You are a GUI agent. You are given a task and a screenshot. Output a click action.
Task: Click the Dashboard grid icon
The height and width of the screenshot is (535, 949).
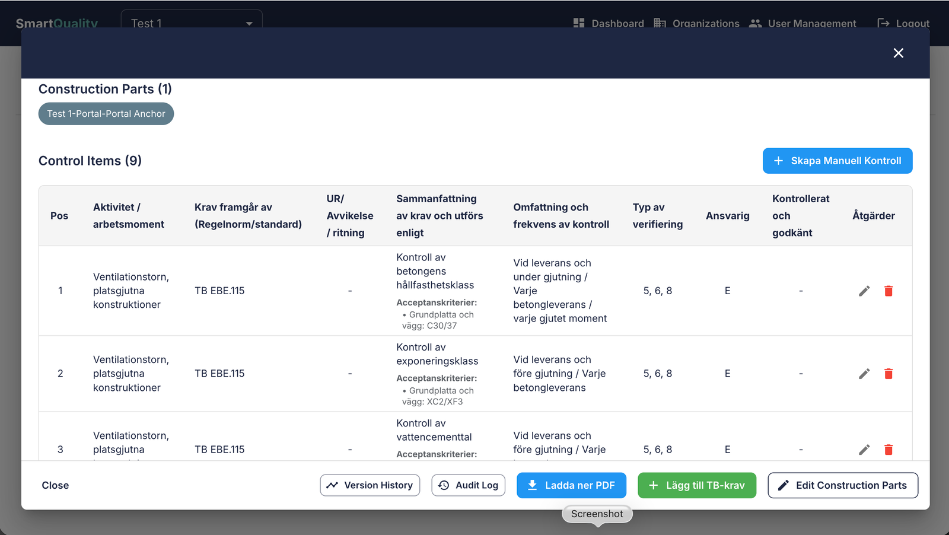tap(579, 23)
